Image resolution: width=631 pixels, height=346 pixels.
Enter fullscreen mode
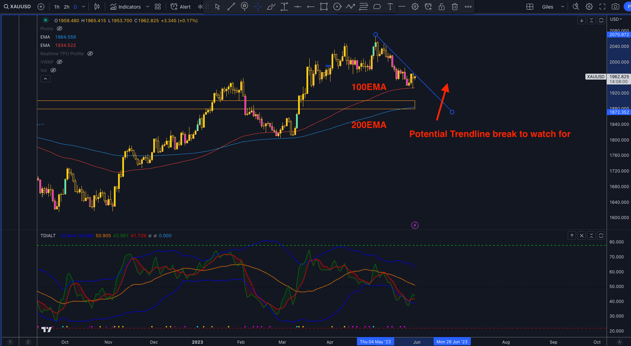602,7
